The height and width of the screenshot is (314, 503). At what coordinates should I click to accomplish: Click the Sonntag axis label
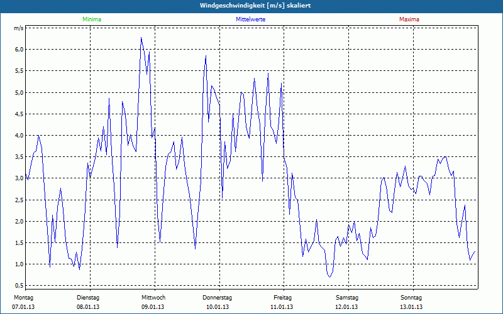coord(411,298)
